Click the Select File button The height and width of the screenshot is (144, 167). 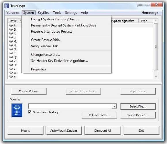pos(138,106)
